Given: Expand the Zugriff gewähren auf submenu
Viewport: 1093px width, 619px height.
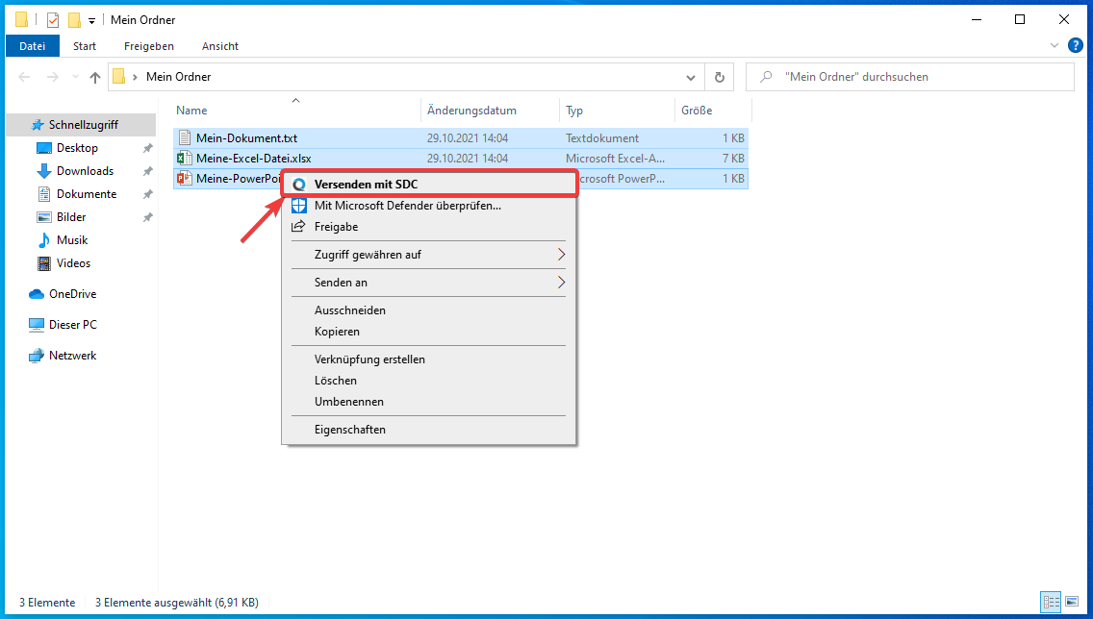Looking at the screenshot, I should [x=561, y=255].
